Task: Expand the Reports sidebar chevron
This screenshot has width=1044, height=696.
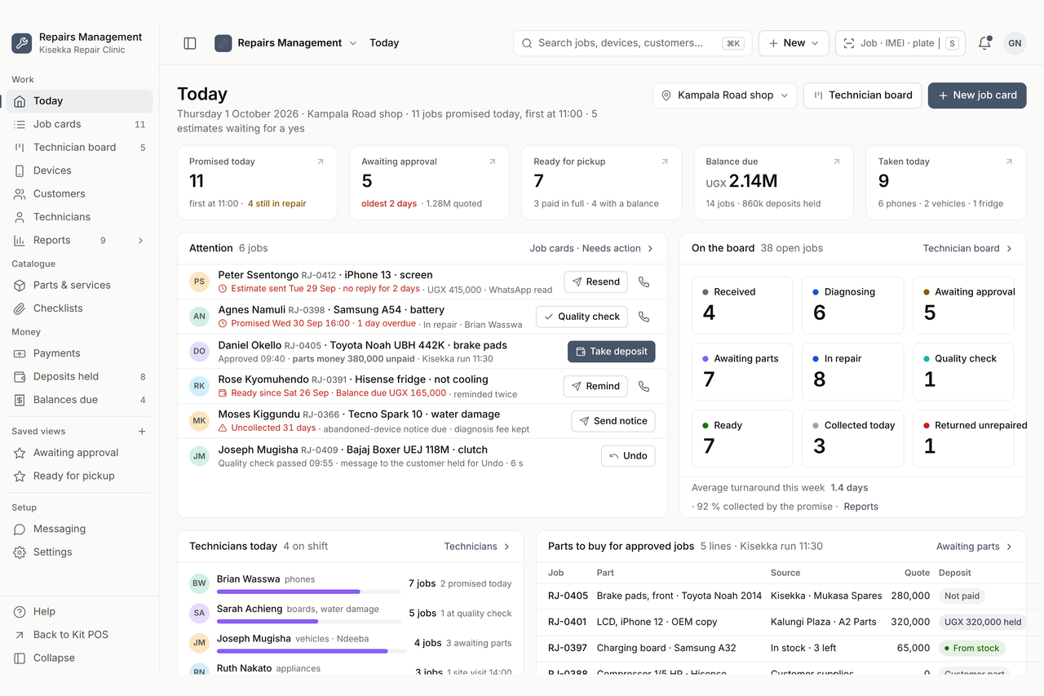Action: click(x=140, y=241)
